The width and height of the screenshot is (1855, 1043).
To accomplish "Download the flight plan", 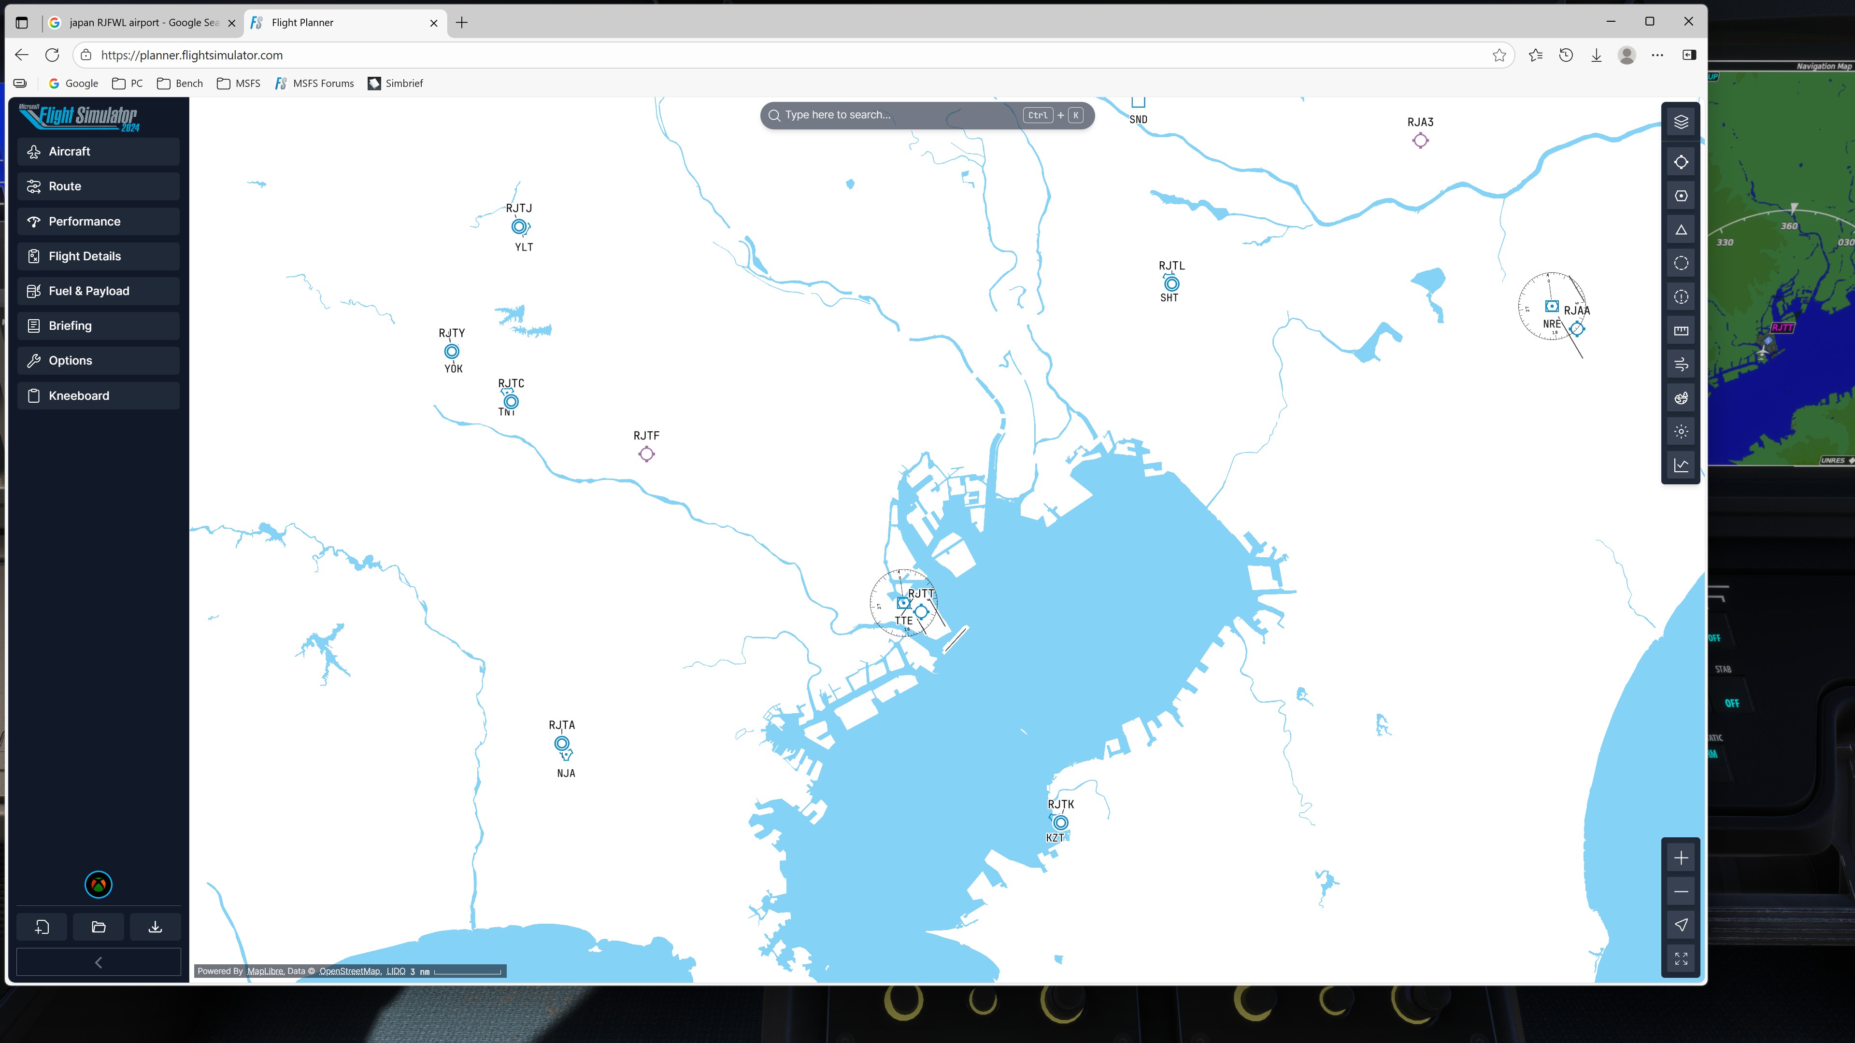I will click(155, 927).
